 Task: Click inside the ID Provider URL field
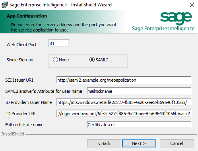tap(124, 114)
